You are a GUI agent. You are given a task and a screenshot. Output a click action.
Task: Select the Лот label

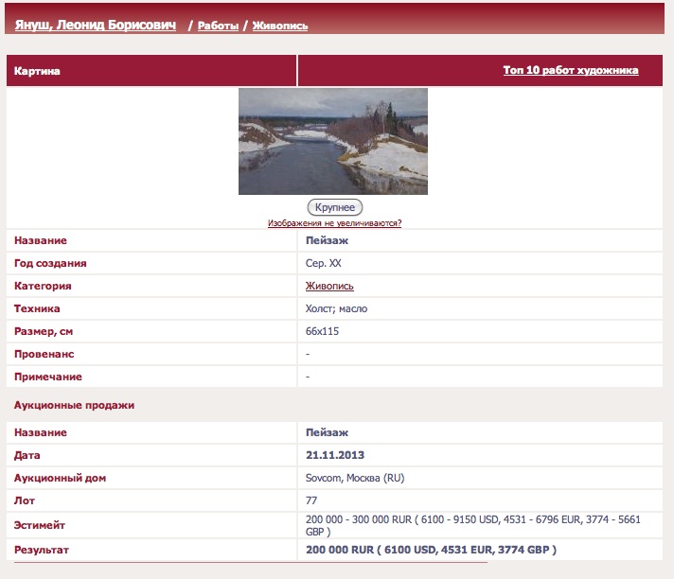click(x=24, y=500)
